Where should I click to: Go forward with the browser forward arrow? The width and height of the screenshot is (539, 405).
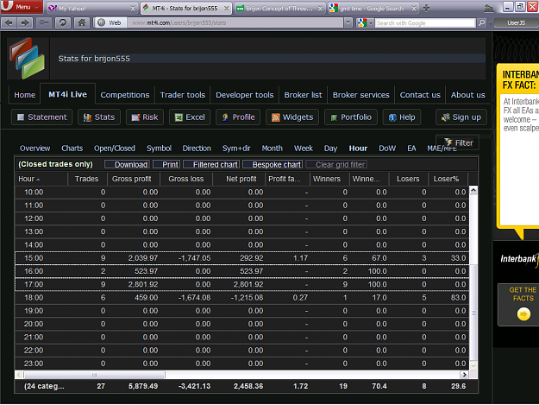click(25, 22)
